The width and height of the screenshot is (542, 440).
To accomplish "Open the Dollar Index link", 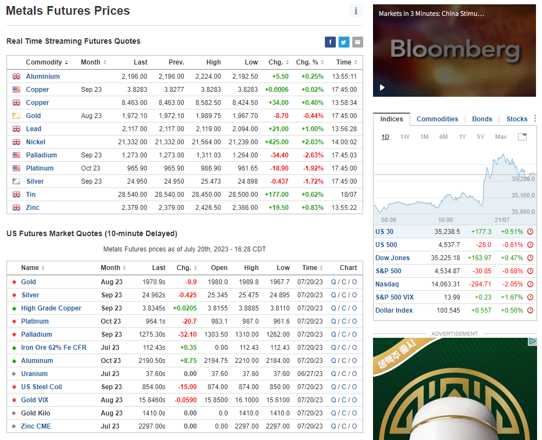I will (394, 310).
